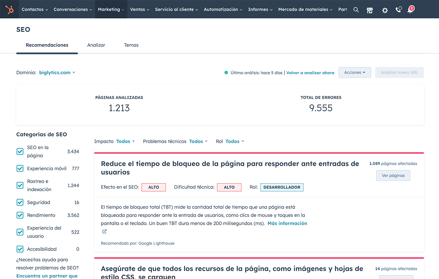This screenshot has width=439, height=279.
Task: Toggle the Accesibilidad checkbox
Action: [x=20, y=249]
